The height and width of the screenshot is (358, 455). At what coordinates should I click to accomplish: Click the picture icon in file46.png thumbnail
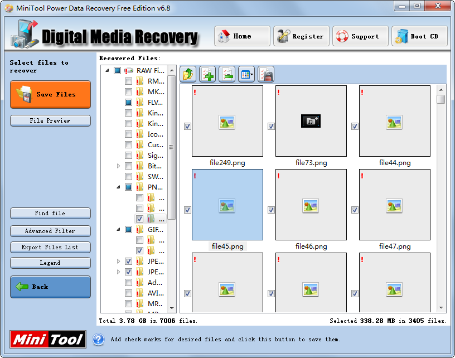tap(311, 206)
